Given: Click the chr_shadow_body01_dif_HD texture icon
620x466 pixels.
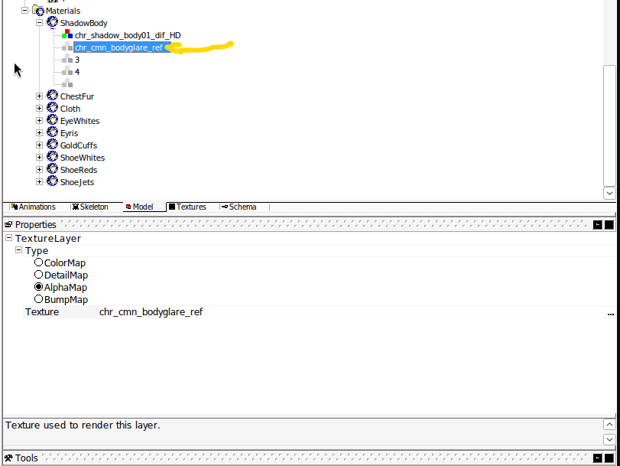Looking at the screenshot, I should pos(67,35).
